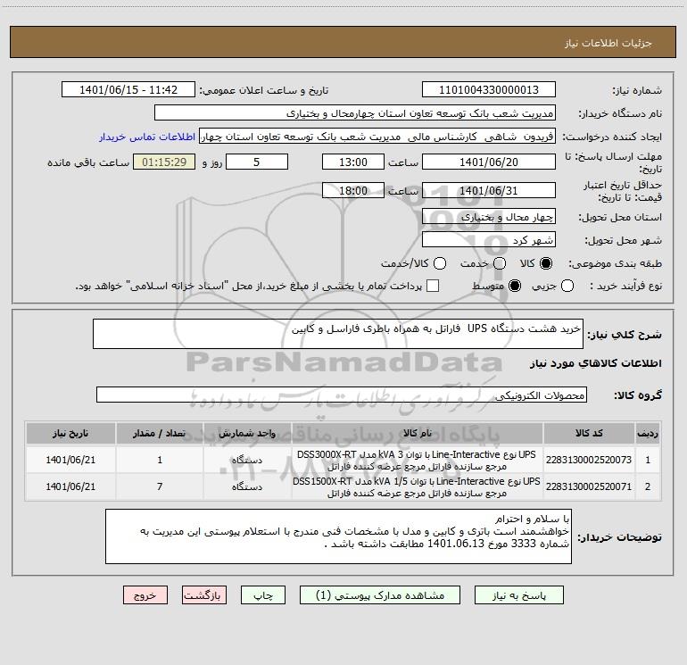The height and width of the screenshot is (665, 687).
Task: Click the remaining days field showing 5
Action: tap(257, 162)
